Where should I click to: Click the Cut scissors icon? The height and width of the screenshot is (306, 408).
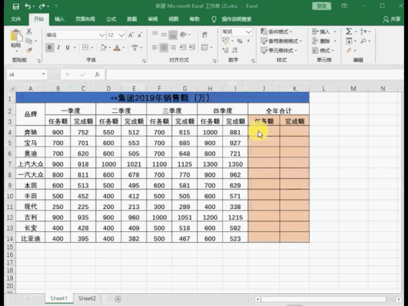(x=29, y=31)
